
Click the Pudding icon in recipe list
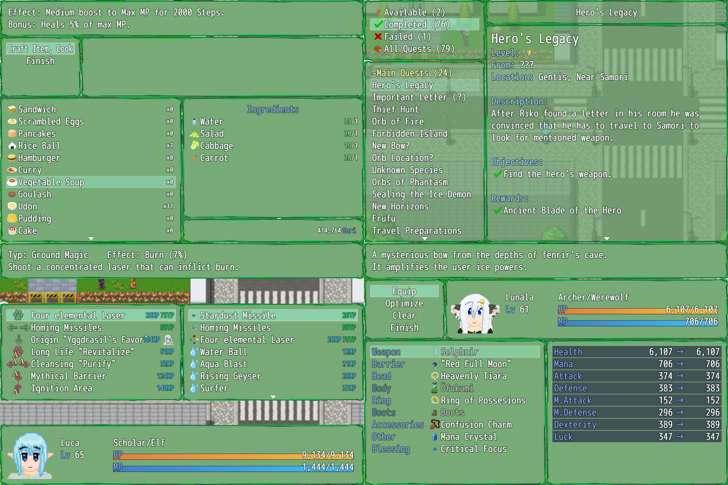(12, 218)
